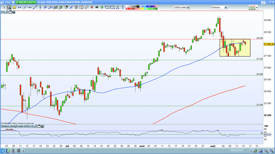Select the arrow cursor tool
Viewport: 275px width, 154px height.
point(4,7)
